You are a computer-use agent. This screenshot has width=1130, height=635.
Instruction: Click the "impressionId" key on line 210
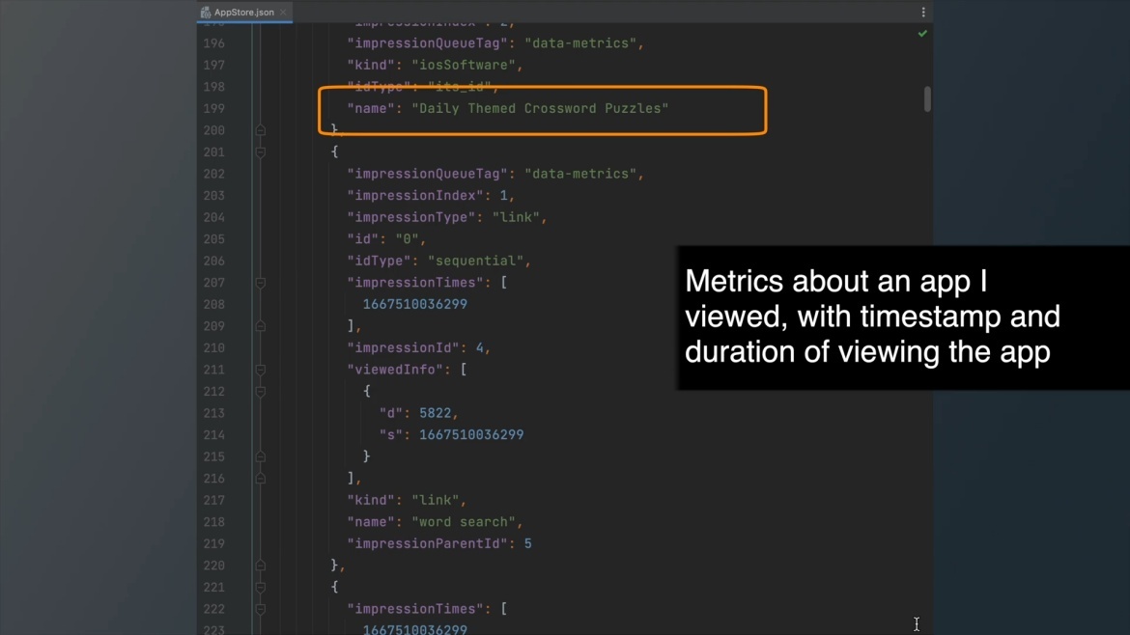[x=403, y=347]
